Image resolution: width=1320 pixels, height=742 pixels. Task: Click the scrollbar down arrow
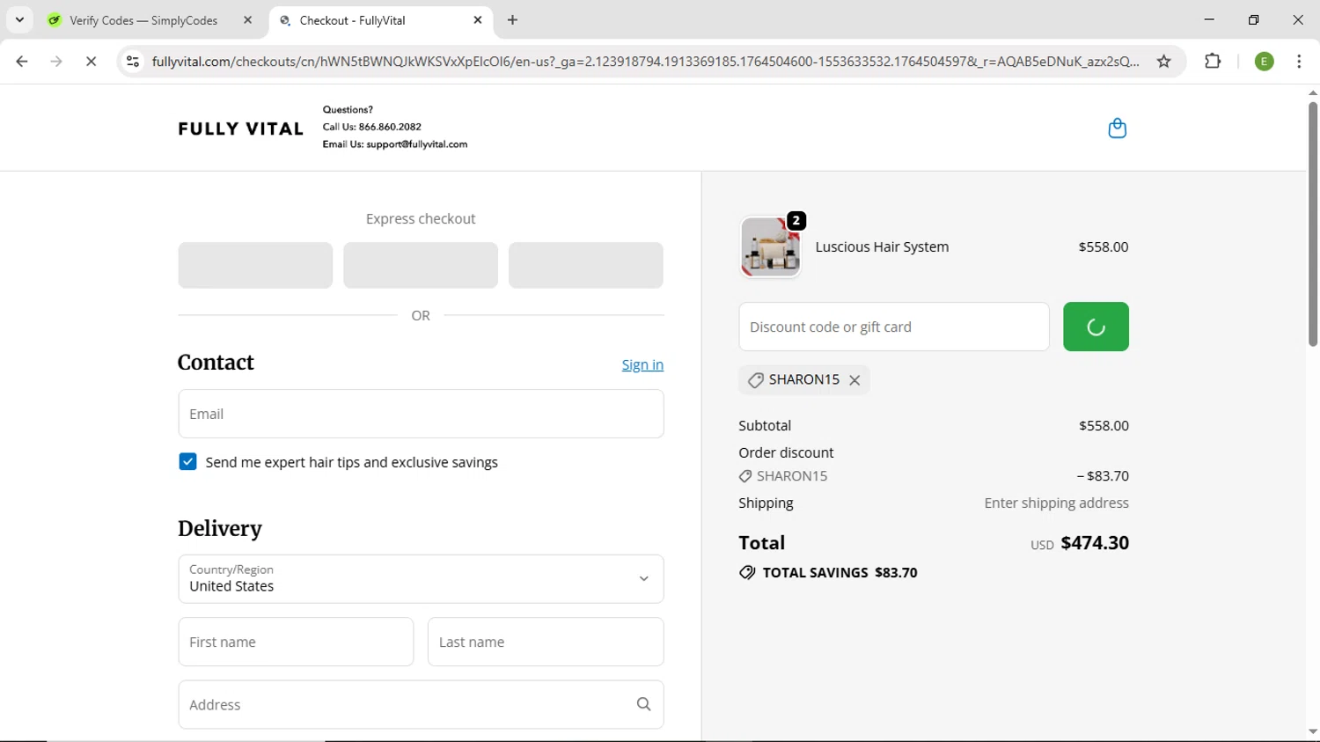[x=1312, y=731]
